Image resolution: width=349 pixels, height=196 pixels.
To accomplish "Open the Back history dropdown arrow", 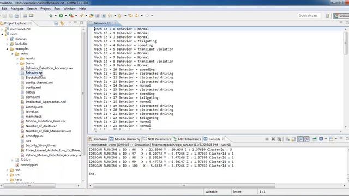I will [x=142, y=16].
